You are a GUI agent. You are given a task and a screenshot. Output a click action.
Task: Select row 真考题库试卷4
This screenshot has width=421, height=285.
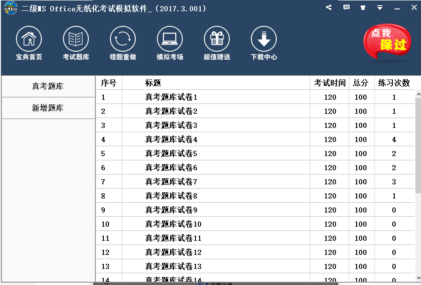click(255, 139)
